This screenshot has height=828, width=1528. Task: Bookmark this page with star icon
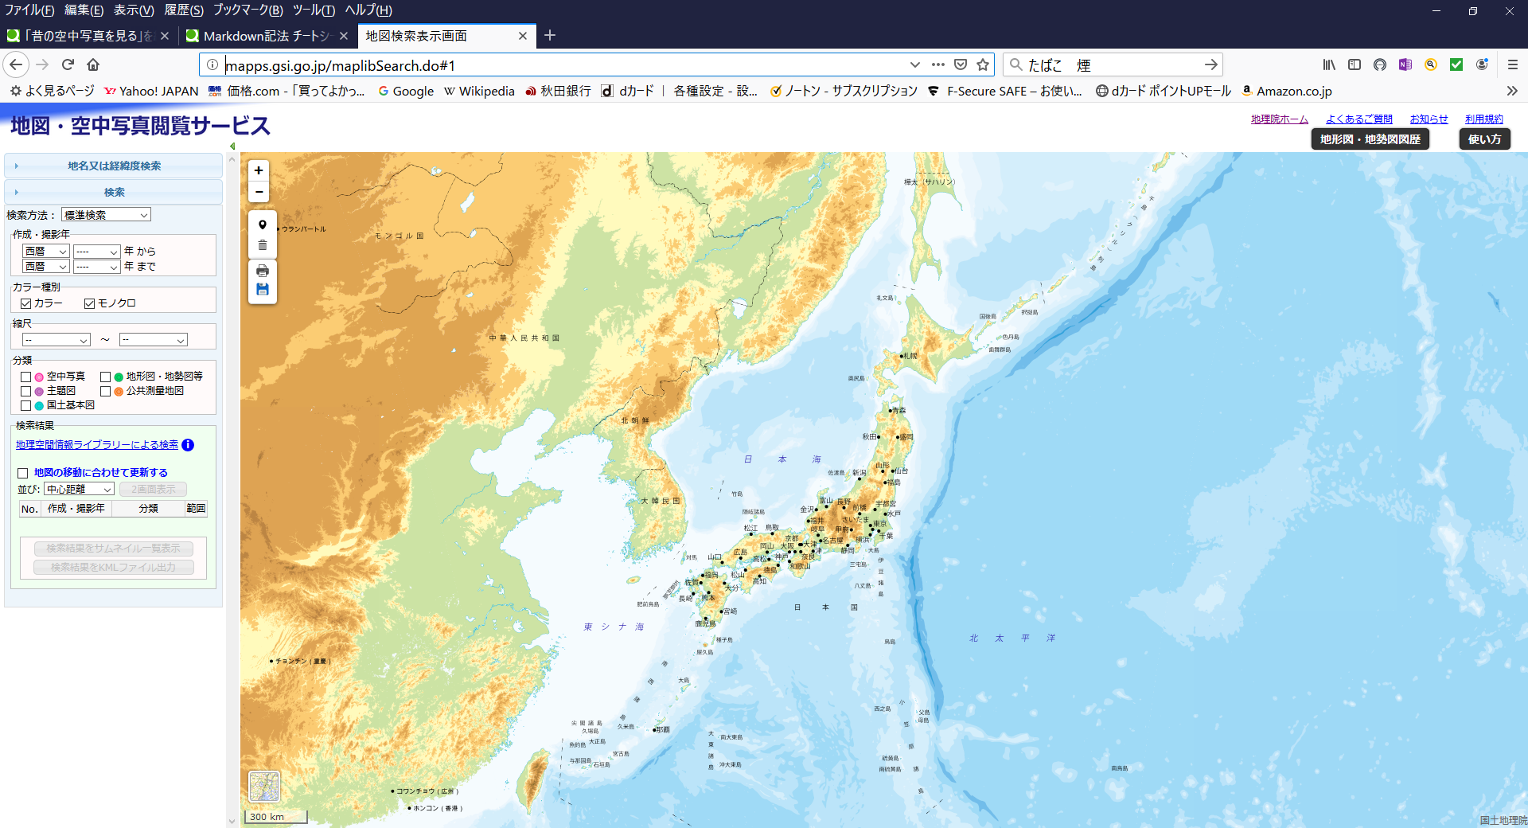pyautogui.click(x=983, y=64)
